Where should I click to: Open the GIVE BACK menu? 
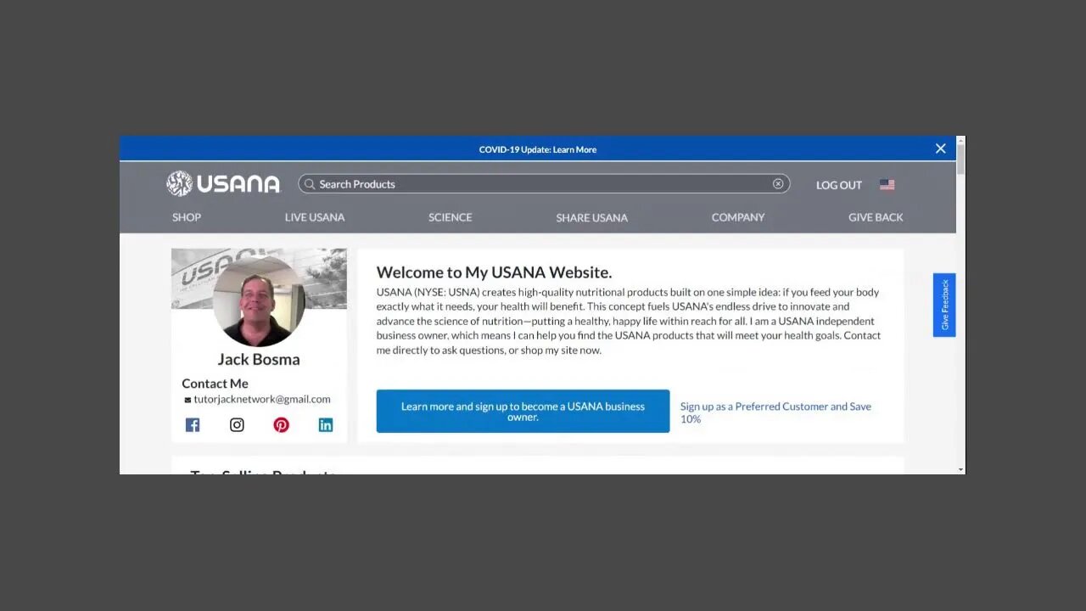click(876, 217)
